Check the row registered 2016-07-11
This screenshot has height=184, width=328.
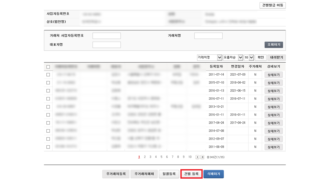click(48, 99)
